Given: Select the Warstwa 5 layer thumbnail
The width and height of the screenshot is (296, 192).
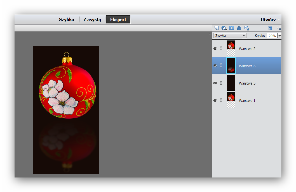Looking at the screenshot, I should click(231, 83).
